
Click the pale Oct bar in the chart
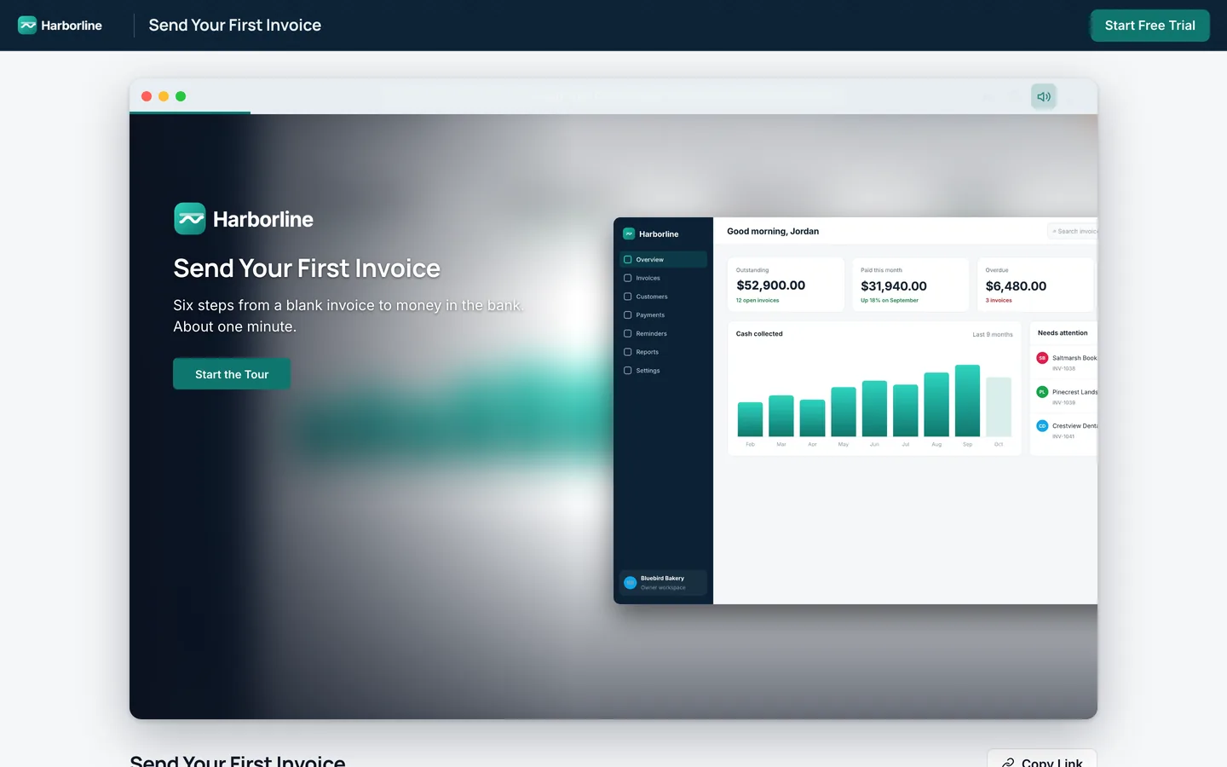point(999,407)
